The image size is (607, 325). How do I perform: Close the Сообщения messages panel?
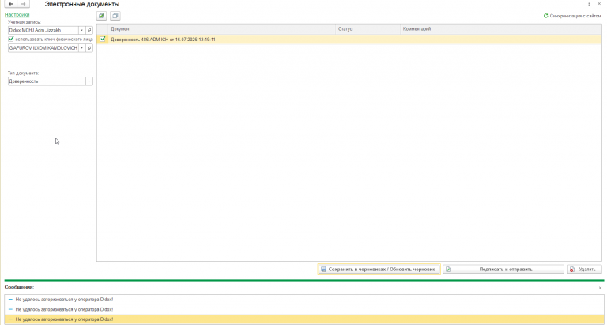pos(600,288)
